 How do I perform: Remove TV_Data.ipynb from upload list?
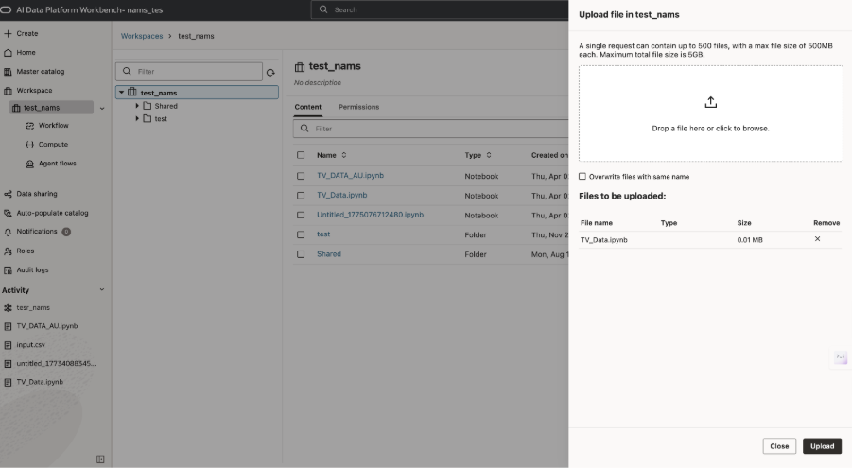(x=817, y=239)
